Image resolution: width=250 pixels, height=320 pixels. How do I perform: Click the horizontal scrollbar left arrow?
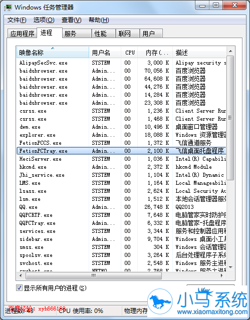(21, 276)
